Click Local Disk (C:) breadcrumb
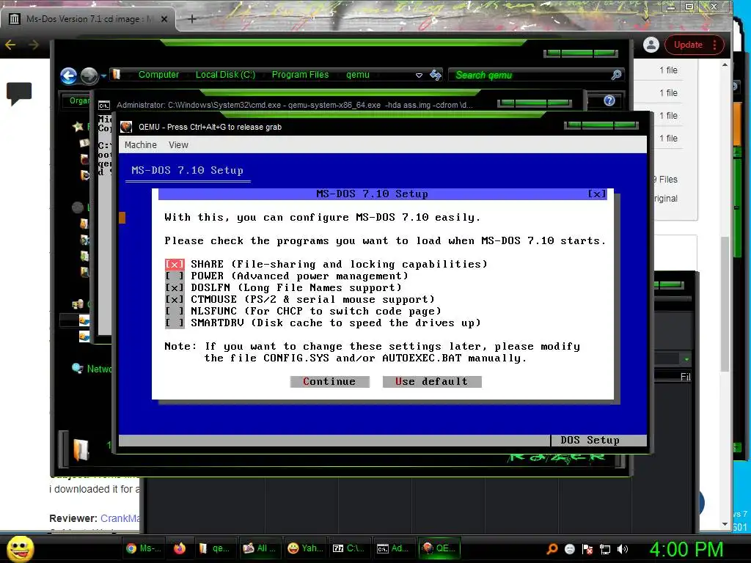 [x=225, y=75]
